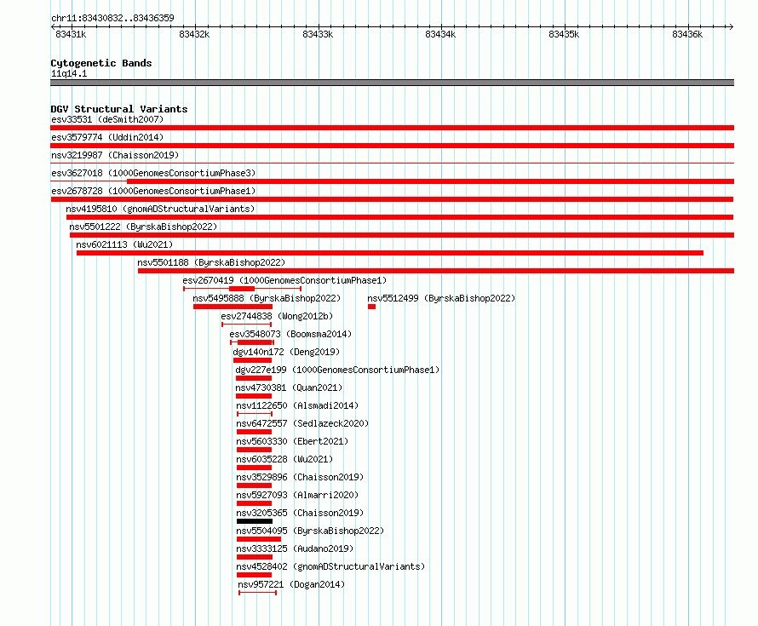The height and width of the screenshot is (626, 758).
Task: Click the red bar under nsv6021113 (Wu2021)
Action: point(390,253)
